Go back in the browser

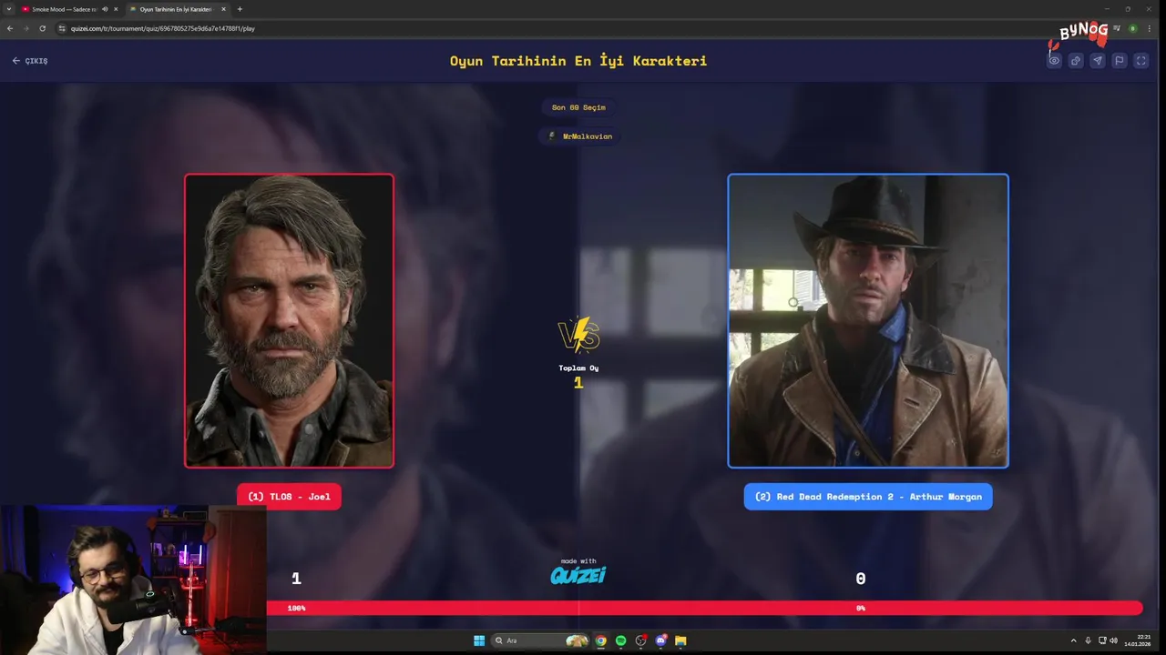10,28
